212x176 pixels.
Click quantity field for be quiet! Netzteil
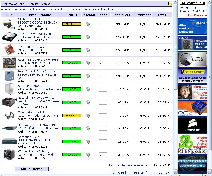point(103,102)
